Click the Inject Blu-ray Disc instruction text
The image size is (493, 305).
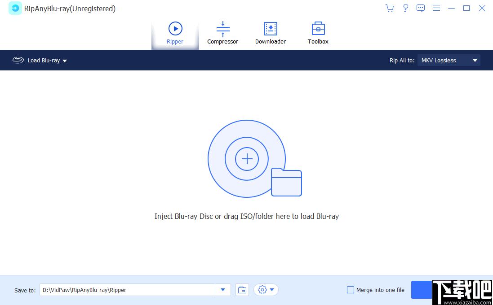pos(246,216)
